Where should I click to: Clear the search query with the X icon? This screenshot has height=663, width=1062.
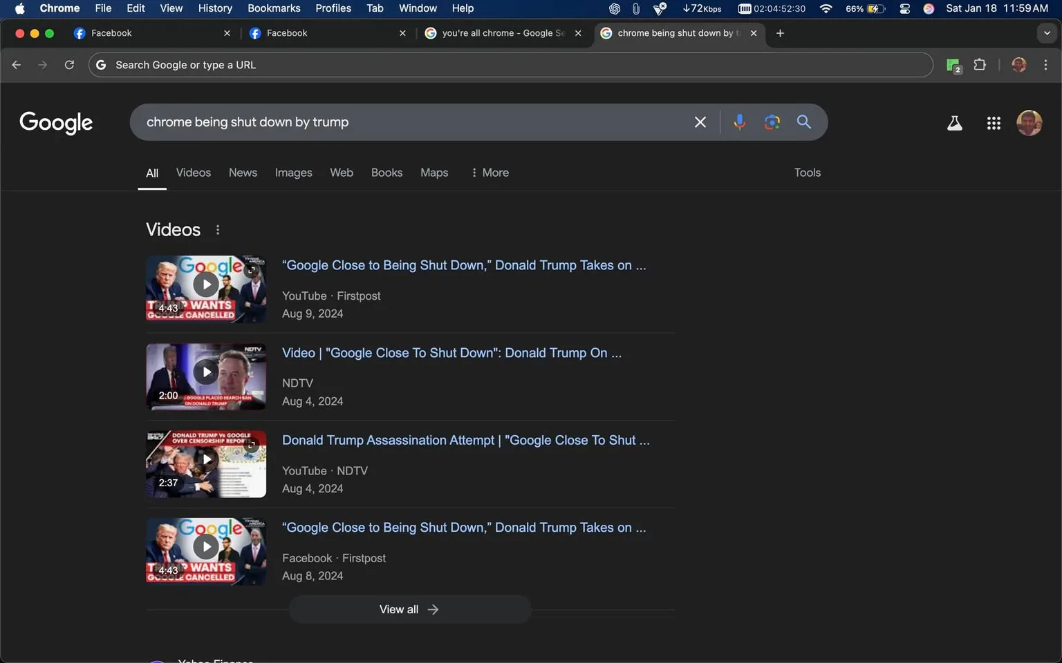click(700, 122)
